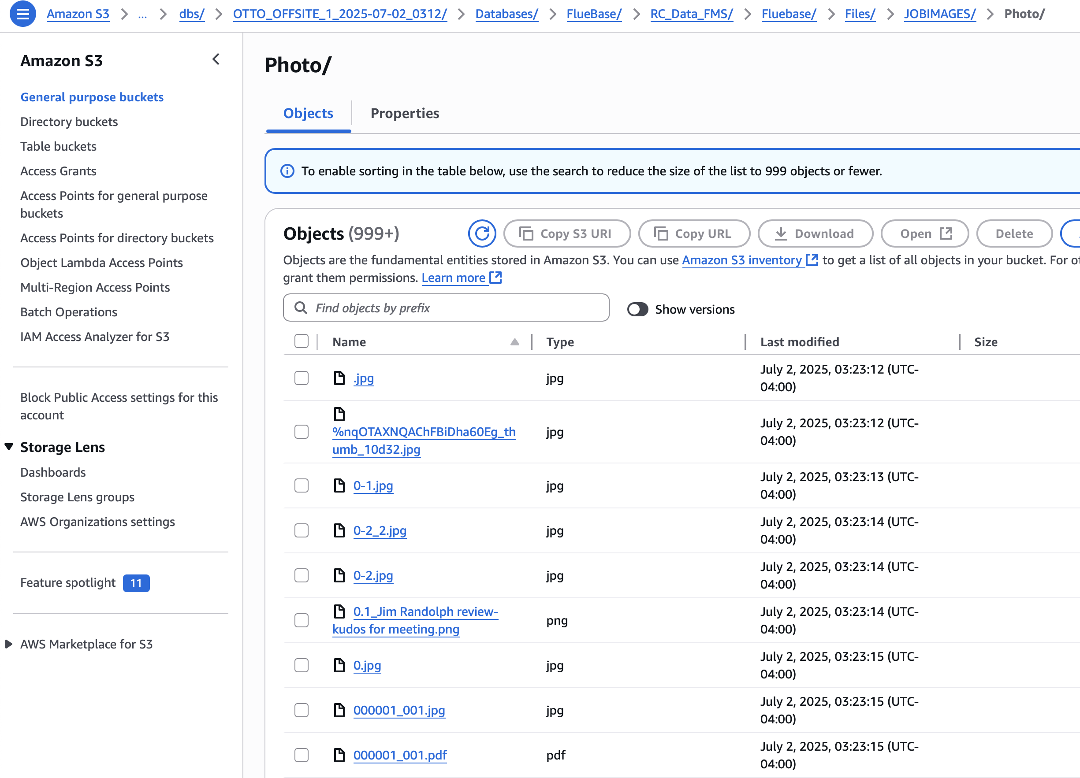Click the Last modified column header
1080x778 pixels.
tap(800, 342)
